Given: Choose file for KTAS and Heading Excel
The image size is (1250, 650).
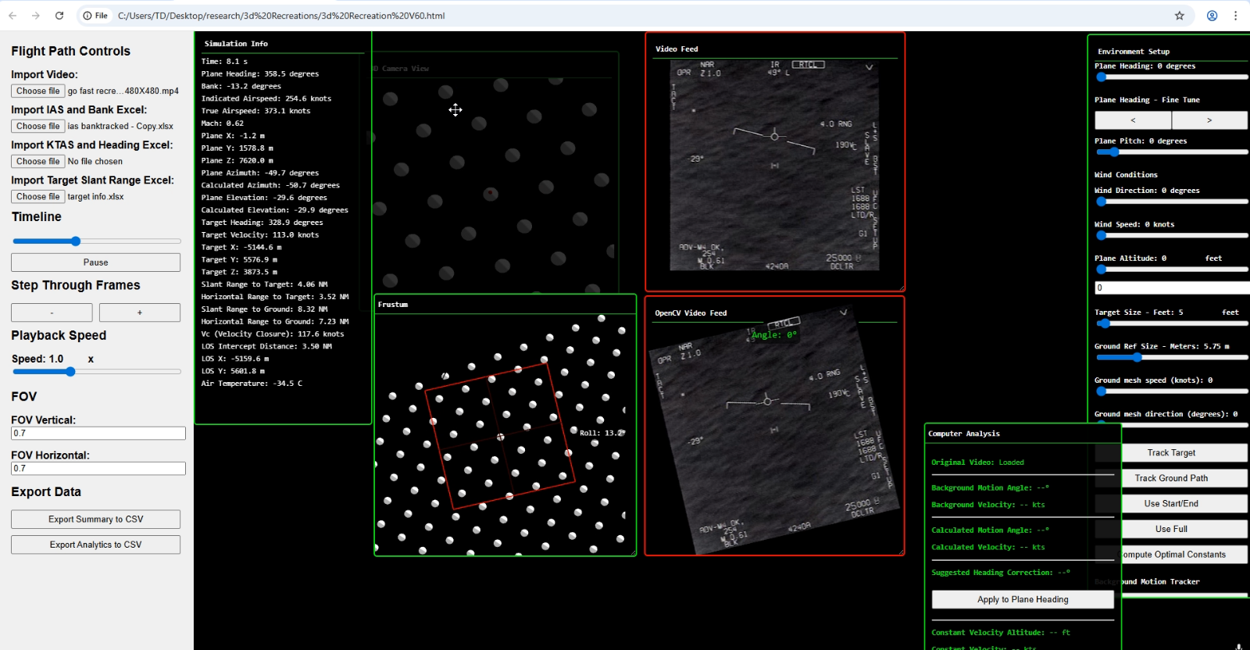Looking at the screenshot, I should pyautogui.click(x=37, y=161).
